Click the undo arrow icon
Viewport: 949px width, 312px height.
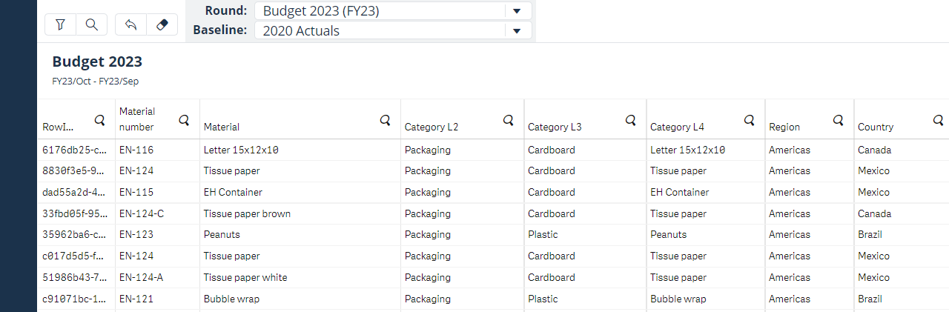tap(131, 24)
